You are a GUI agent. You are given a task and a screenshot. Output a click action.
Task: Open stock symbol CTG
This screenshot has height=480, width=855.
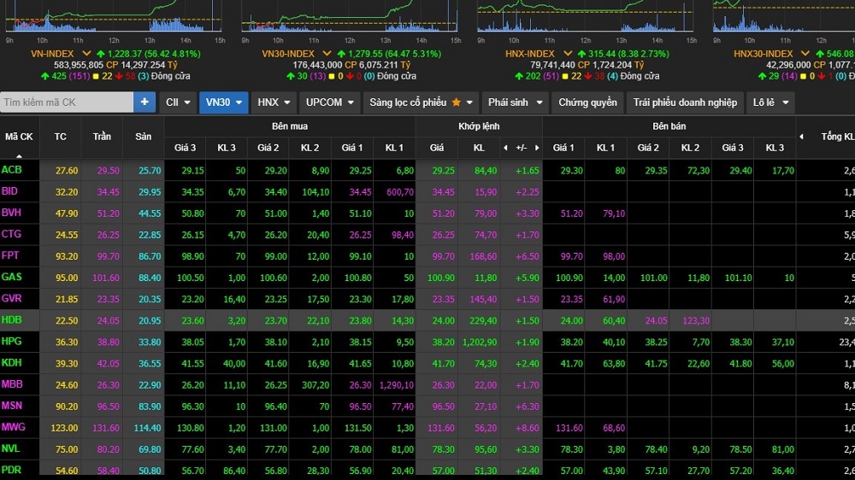[x=11, y=234]
